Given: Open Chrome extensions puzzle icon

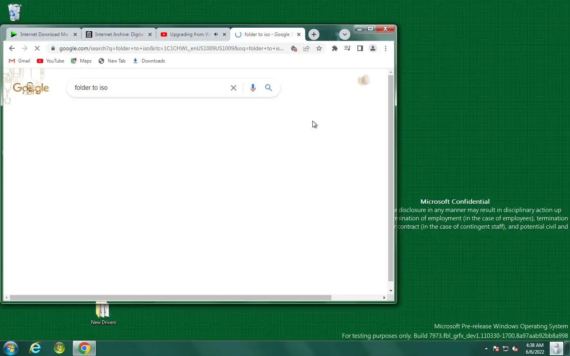Looking at the screenshot, I should pos(335,48).
